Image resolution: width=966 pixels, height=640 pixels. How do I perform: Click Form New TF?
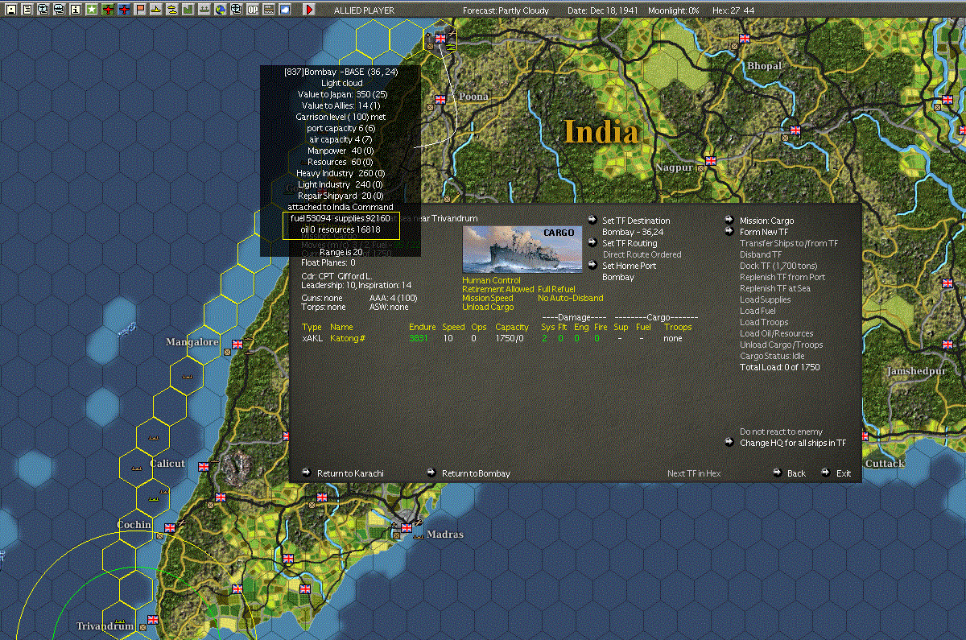(764, 232)
